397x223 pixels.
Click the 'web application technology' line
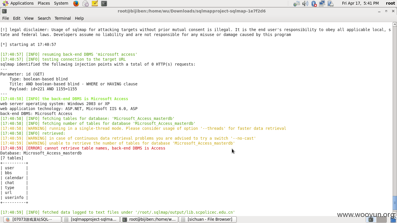point(69,109)
